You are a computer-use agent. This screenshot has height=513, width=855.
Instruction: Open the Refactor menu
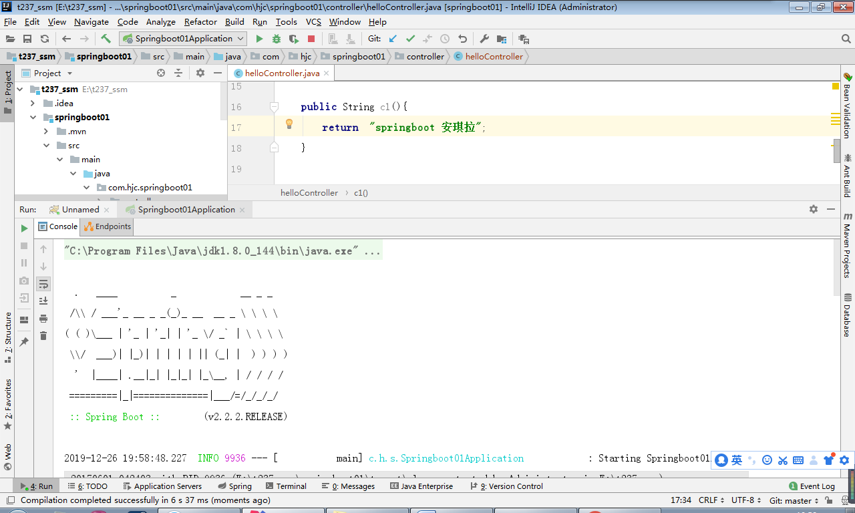click(200, 22)
